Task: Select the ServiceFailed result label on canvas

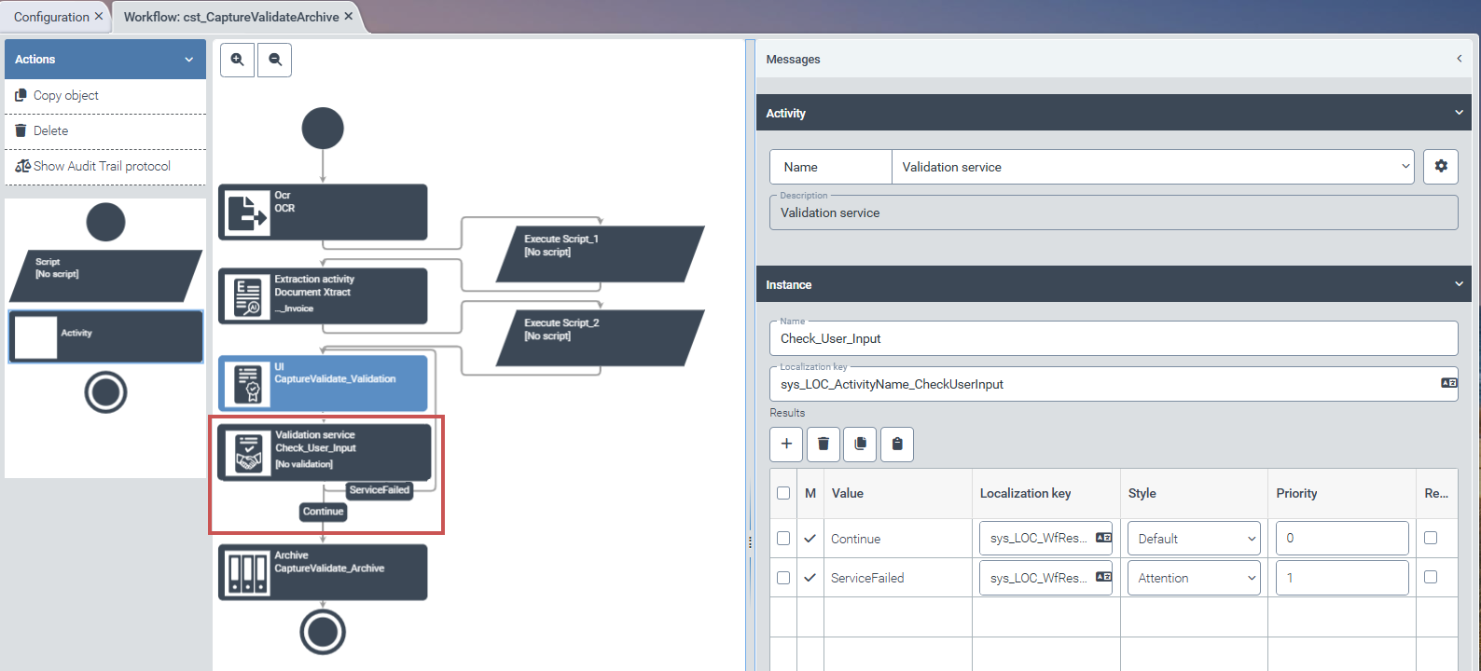Action: [x=380, y=490]
